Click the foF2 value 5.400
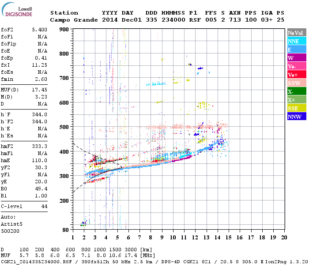Viewport: 309px width, 265px height. [40, 30]
